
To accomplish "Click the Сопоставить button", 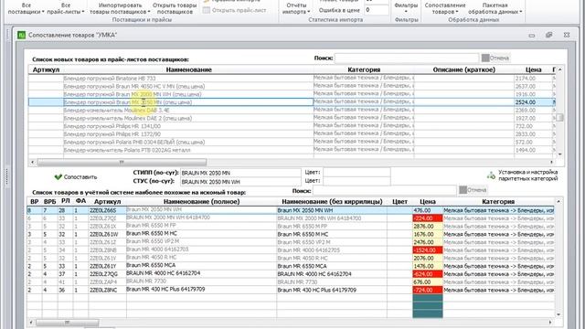I will coord(76,176).
